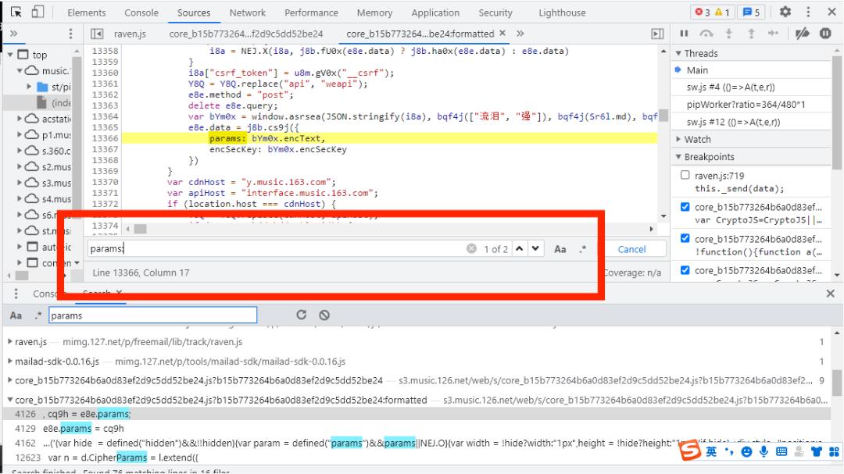Toggle the device toolbar icon
844x474 pixels.
[x=38, y=12]
